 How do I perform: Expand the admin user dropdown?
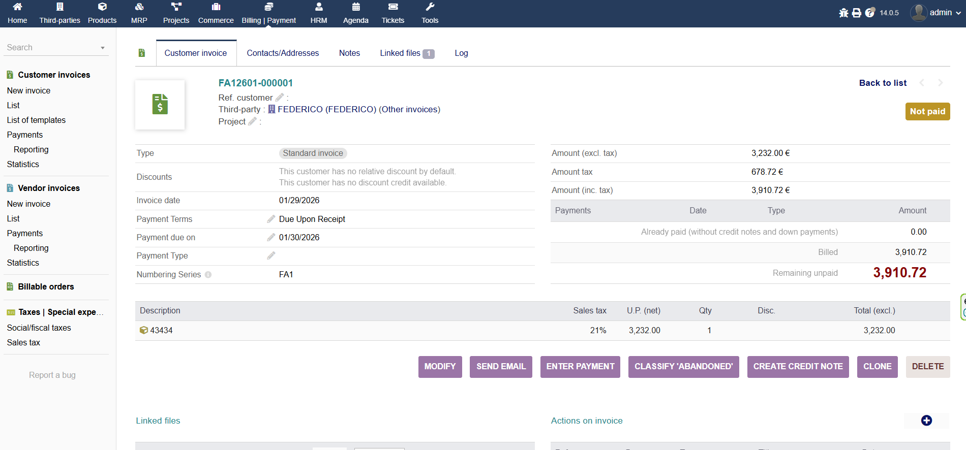point(958,13)
